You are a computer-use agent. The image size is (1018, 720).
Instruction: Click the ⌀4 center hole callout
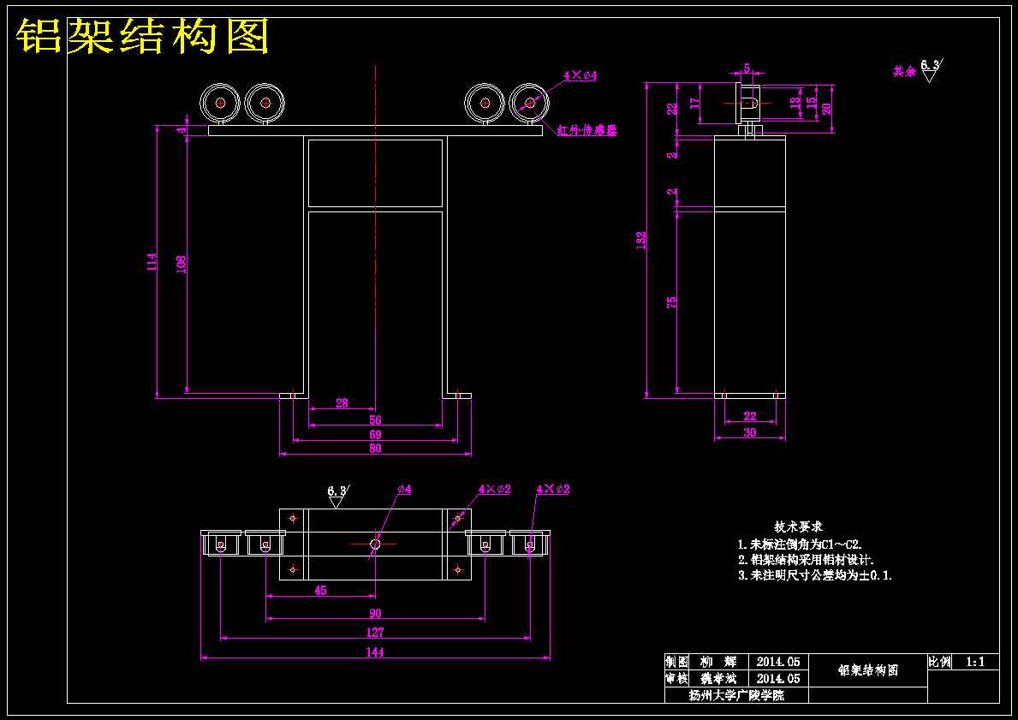[x=404, y=489]
